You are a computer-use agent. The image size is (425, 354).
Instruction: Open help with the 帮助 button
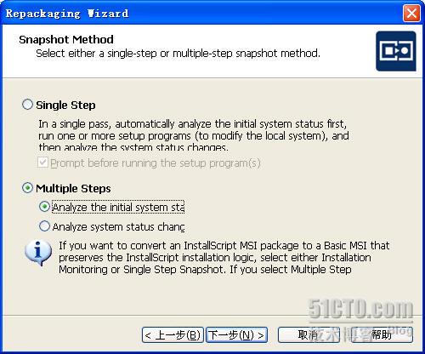tap(382, 335)
